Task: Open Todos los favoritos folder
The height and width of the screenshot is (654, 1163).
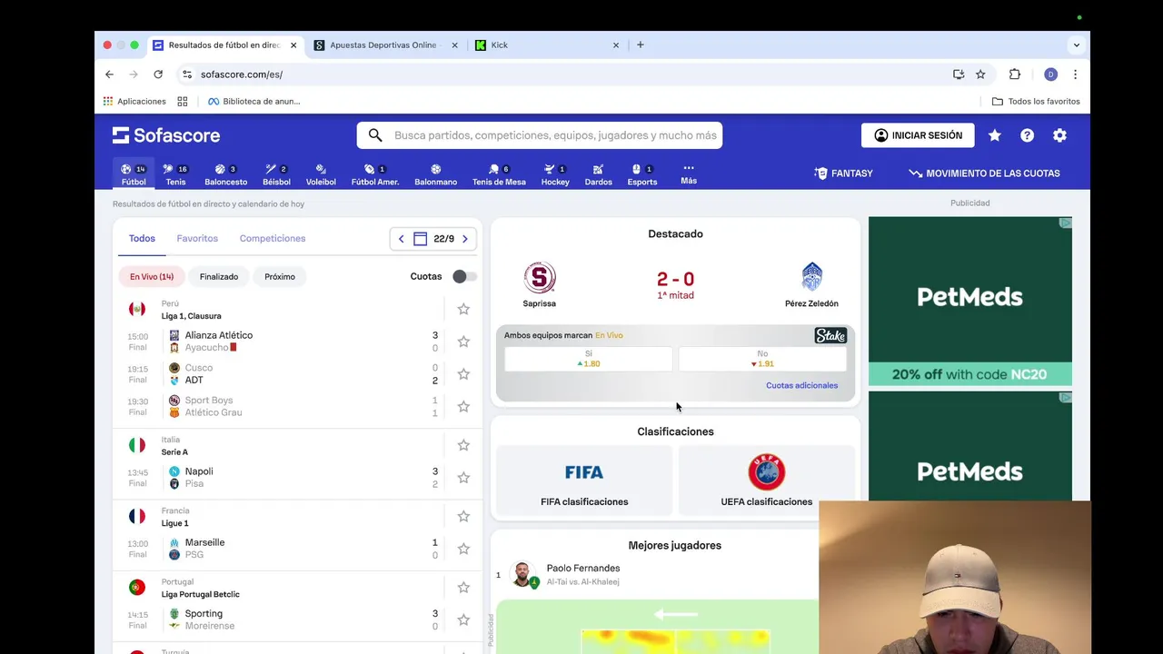Action: [1036, 101]
